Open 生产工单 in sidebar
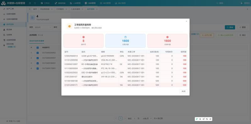251x124 pixels. [13, 9]
